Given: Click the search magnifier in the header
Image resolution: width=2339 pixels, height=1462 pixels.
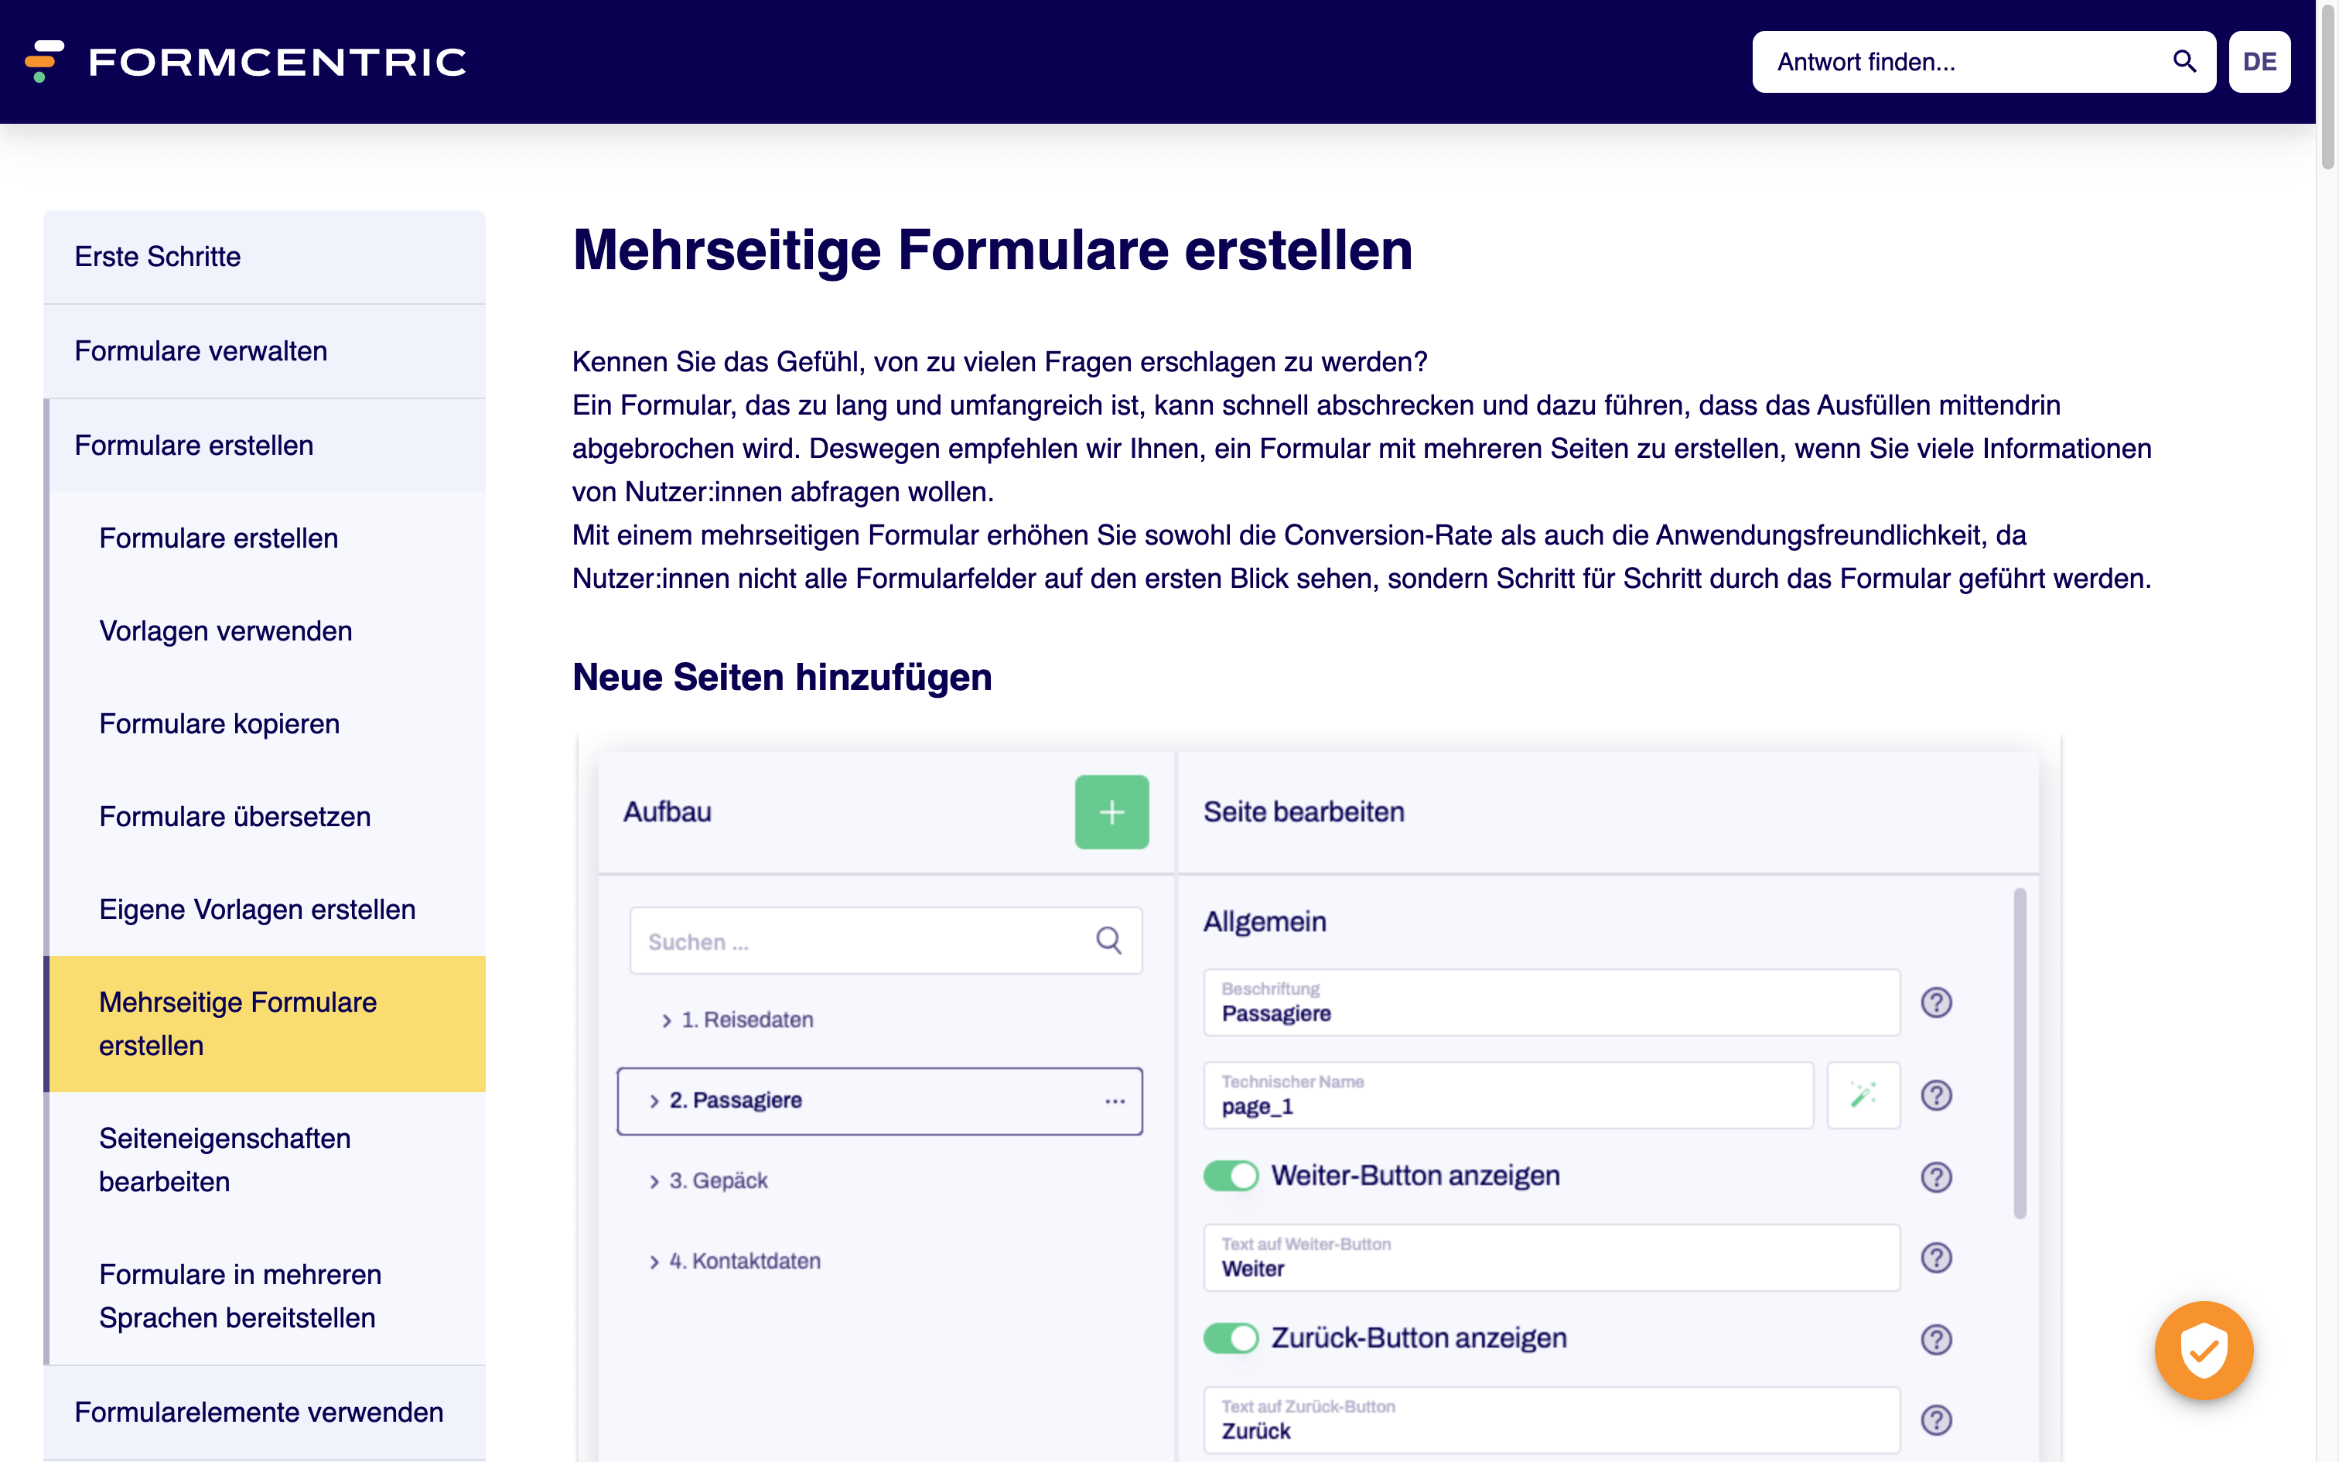Looking at the screenshot, I should point(2183,61).
